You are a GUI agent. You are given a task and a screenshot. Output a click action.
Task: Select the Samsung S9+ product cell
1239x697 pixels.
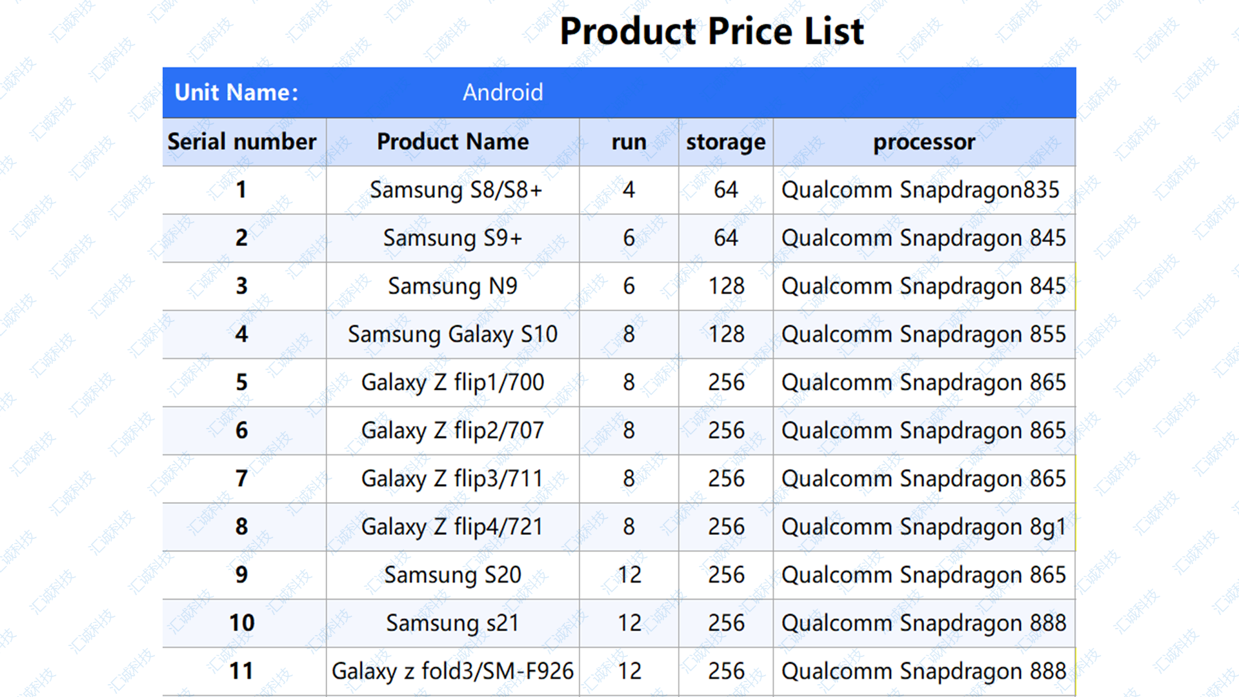click(452, 238)
